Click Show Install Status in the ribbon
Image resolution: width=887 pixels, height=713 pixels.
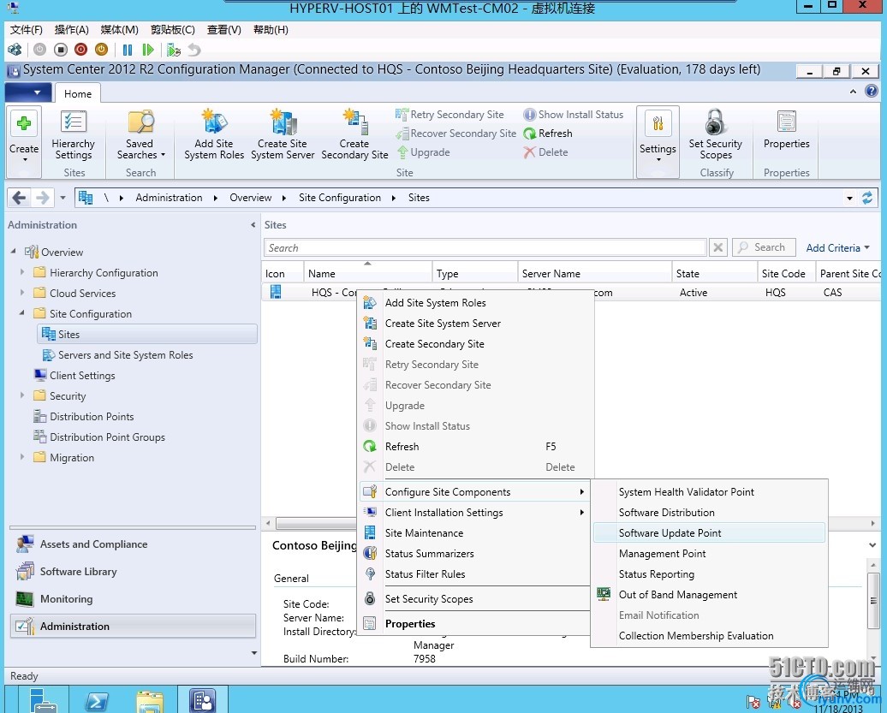point(574,115)
